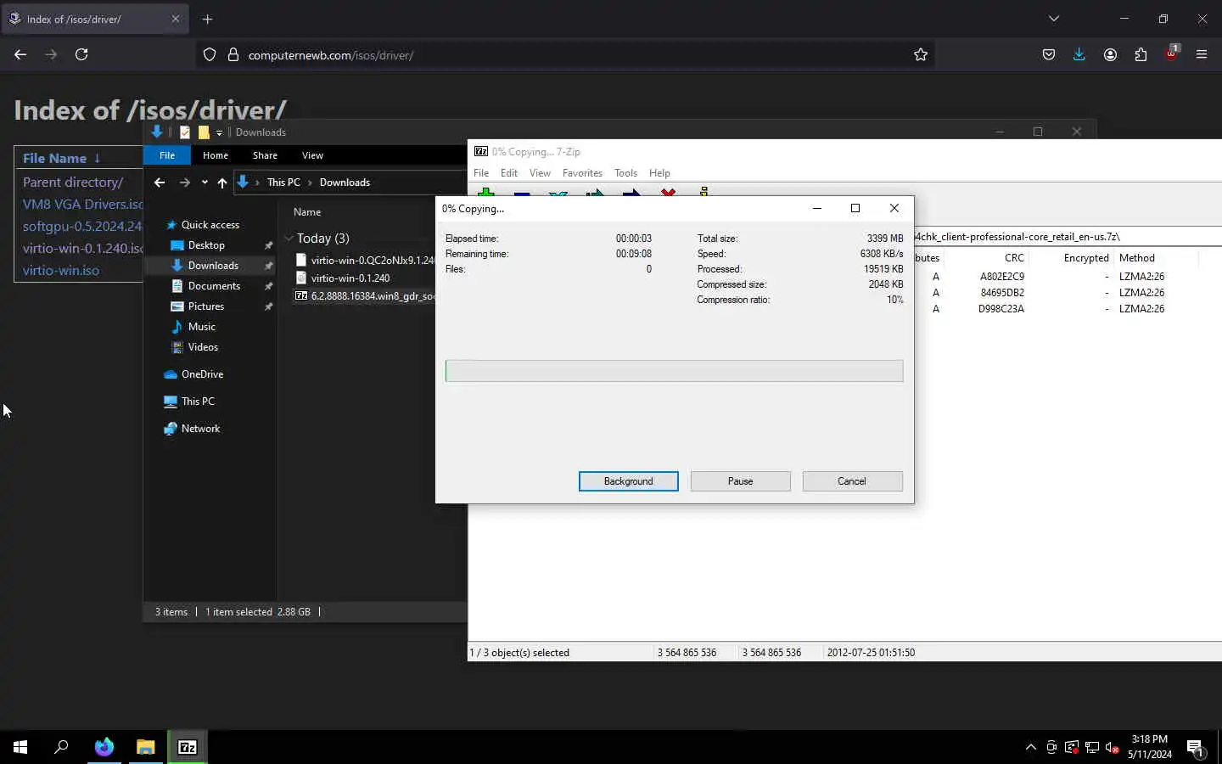Pause the 7-Zip copying operation
This screenshot has height=764, width=1222.
741,481
